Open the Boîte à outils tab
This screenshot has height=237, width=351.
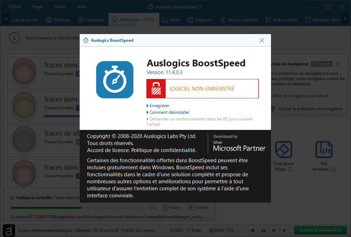(x=281, y=20)
